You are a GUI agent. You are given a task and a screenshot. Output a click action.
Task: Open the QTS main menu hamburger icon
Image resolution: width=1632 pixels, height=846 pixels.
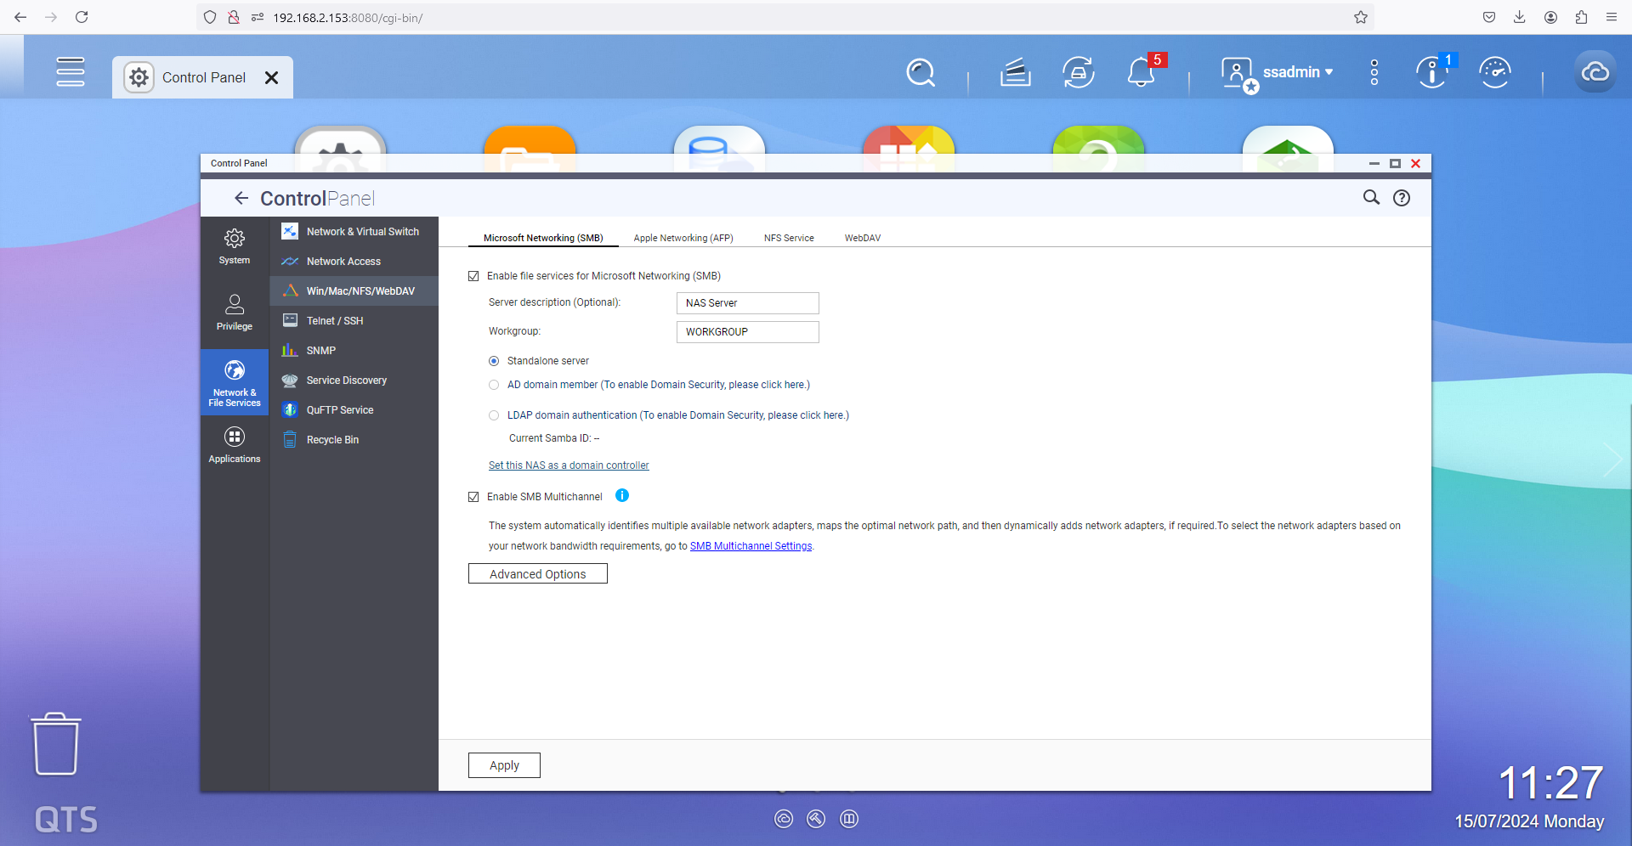coord(71,72)
